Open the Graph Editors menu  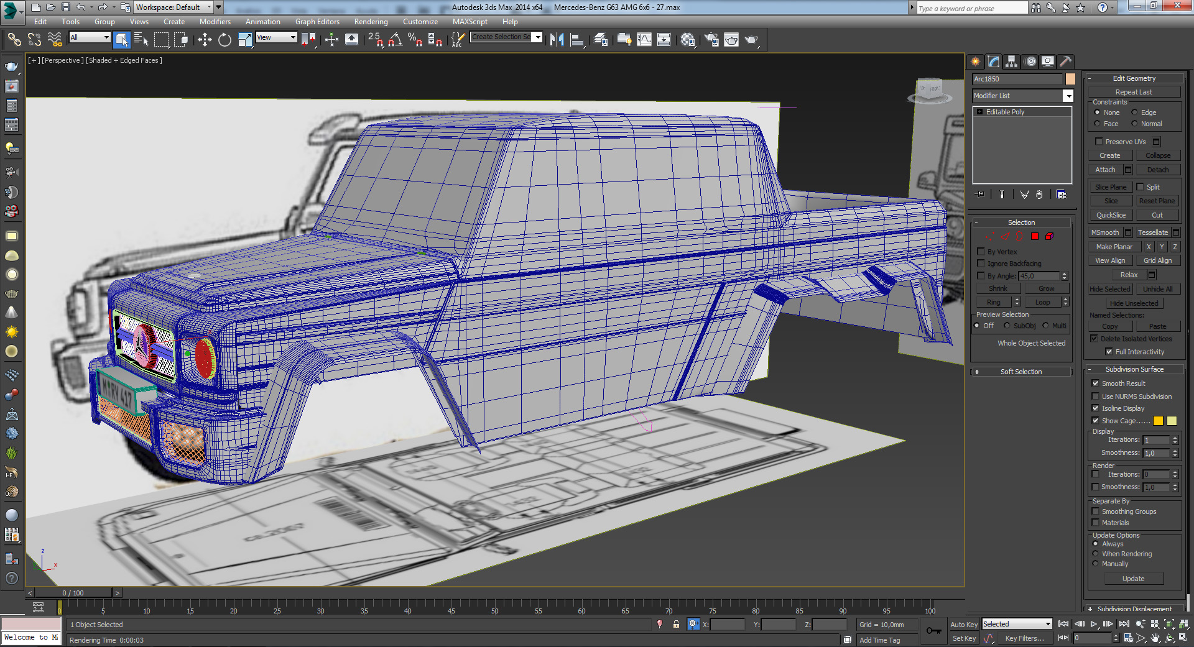317,22
